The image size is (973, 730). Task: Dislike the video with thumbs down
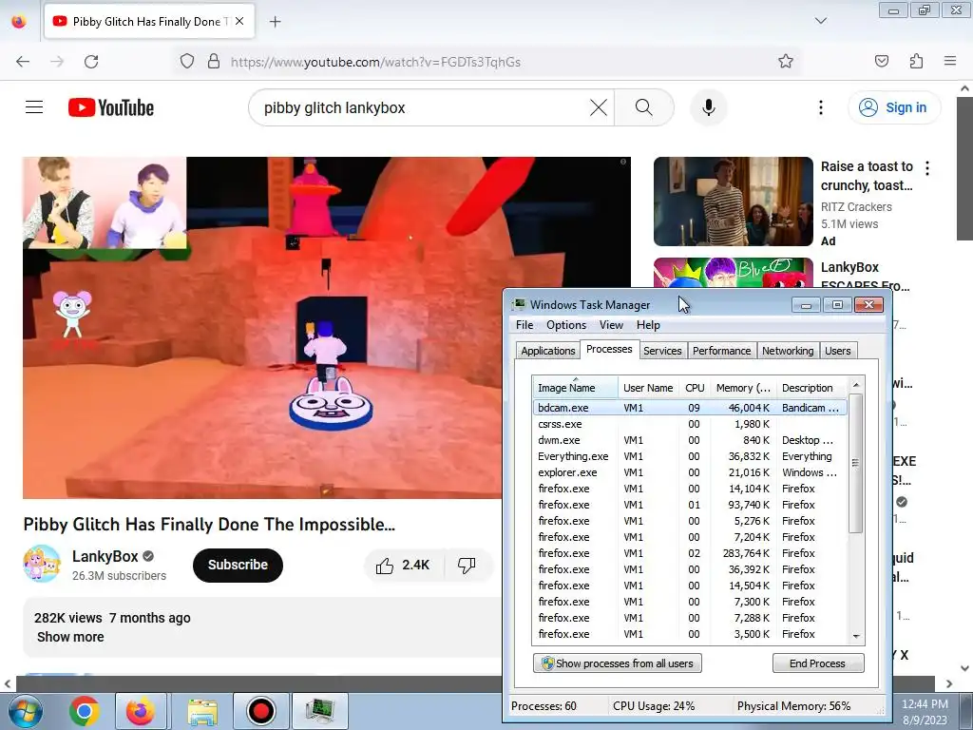click(467, 565)
